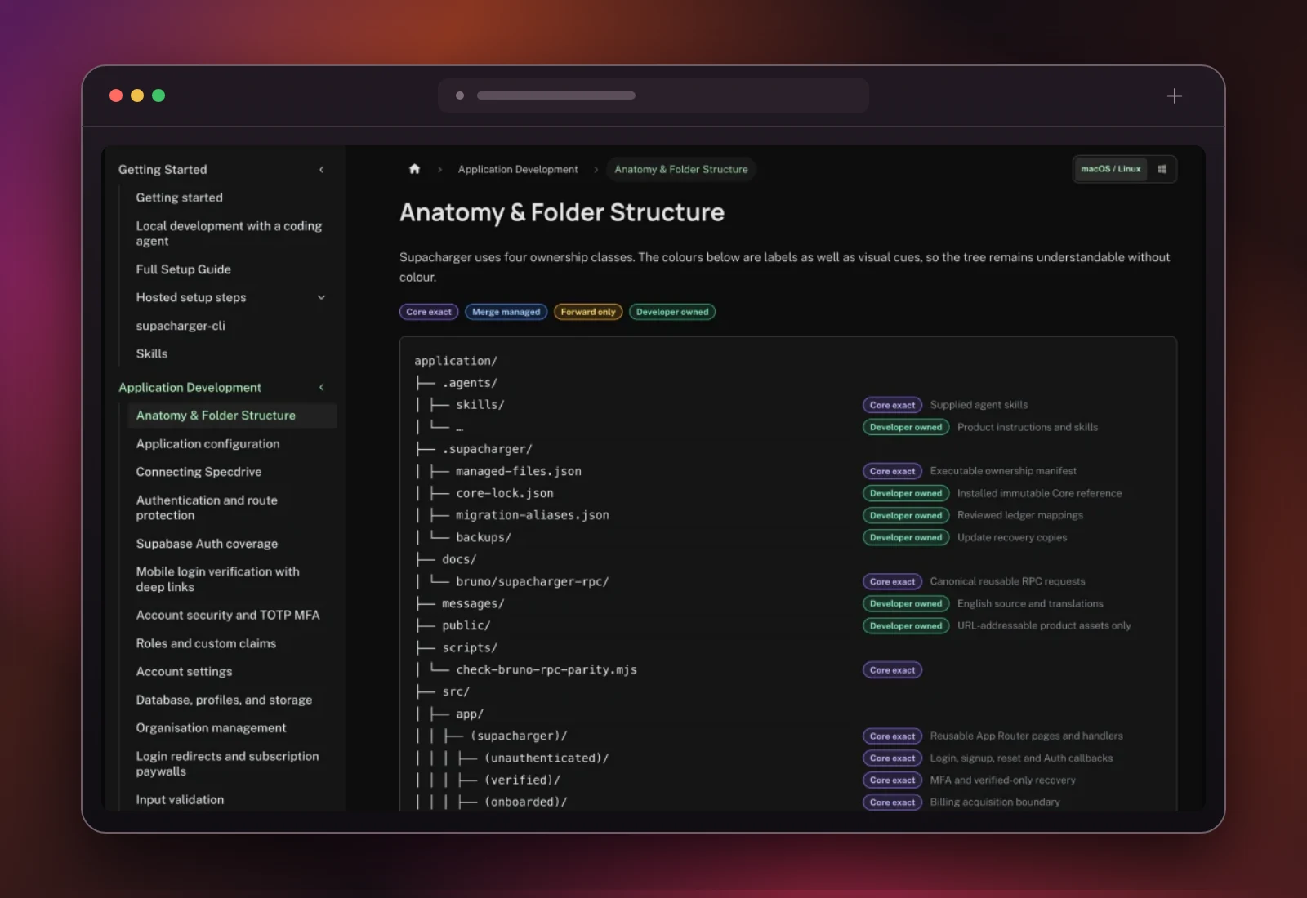Click the Merge managed legend badge

click(506, 312)
